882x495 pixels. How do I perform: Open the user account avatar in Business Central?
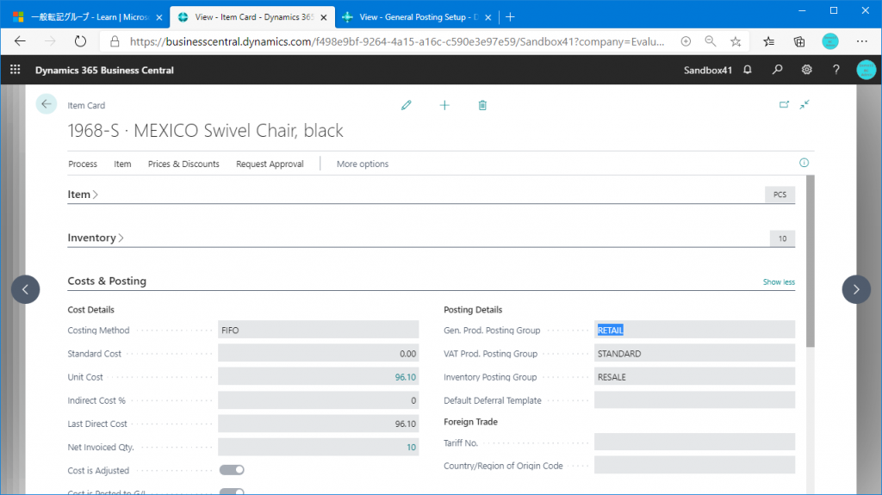pos(866,70)
